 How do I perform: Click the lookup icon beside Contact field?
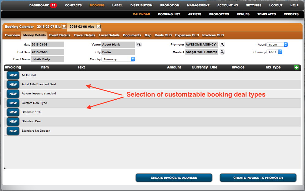pos(222,52)
